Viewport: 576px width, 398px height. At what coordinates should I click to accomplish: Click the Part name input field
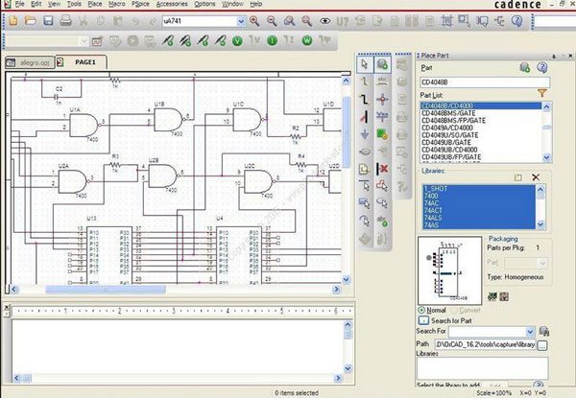(485, 82)
